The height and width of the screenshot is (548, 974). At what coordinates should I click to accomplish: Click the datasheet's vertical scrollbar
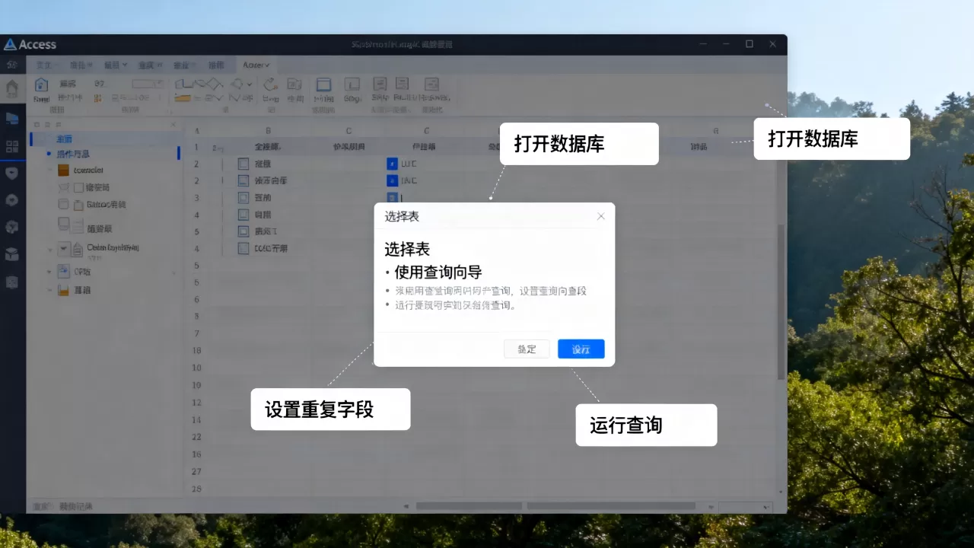781,302
